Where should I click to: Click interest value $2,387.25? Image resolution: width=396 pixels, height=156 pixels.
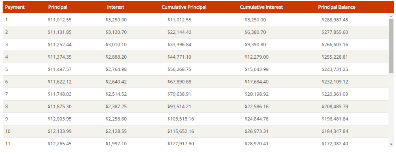click(116, 106)
